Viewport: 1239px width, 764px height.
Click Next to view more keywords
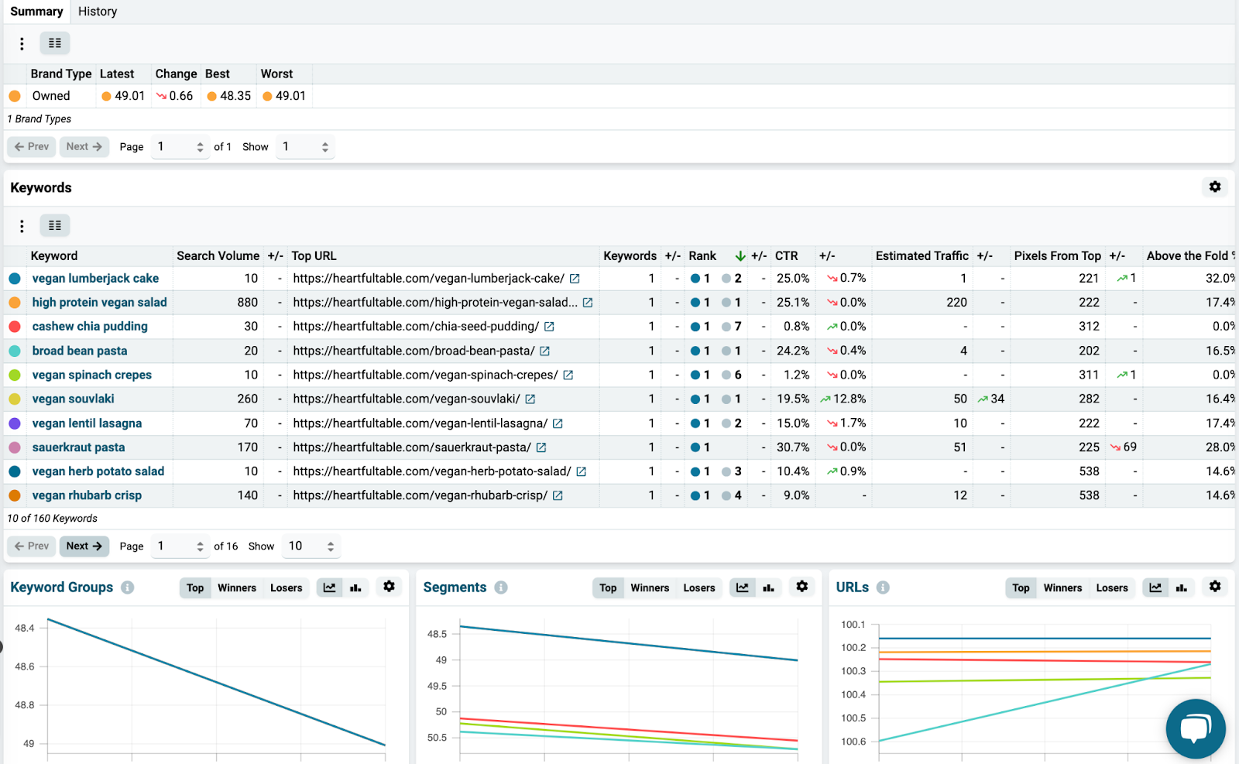(84, 546)
